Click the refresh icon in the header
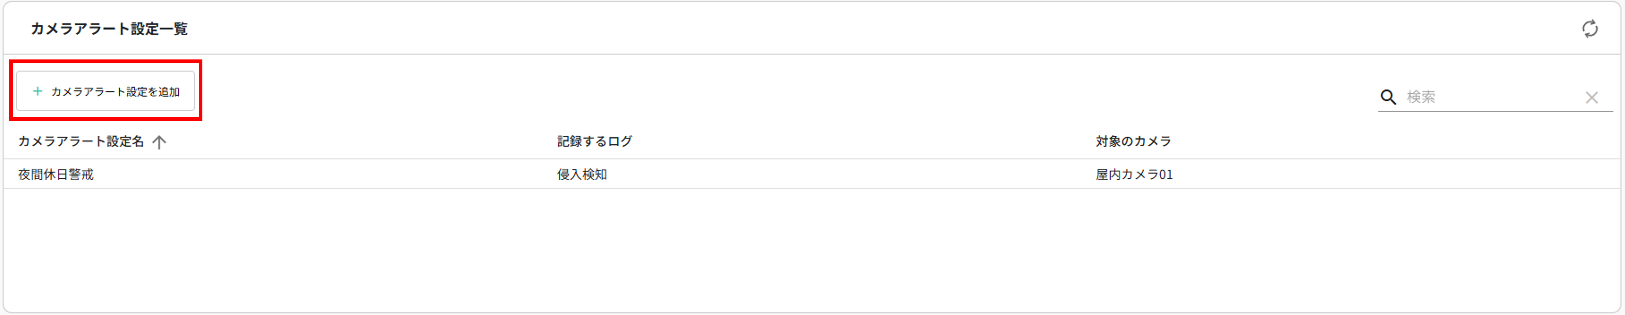The width and height of the screenshot is (1625, 315). [x=1589, y=29]
